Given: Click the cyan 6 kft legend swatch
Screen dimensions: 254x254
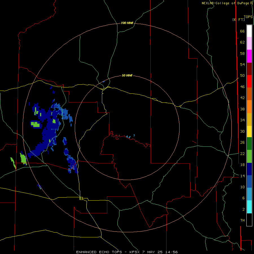Looking at the screenshot, I should (x=249, y=207).
